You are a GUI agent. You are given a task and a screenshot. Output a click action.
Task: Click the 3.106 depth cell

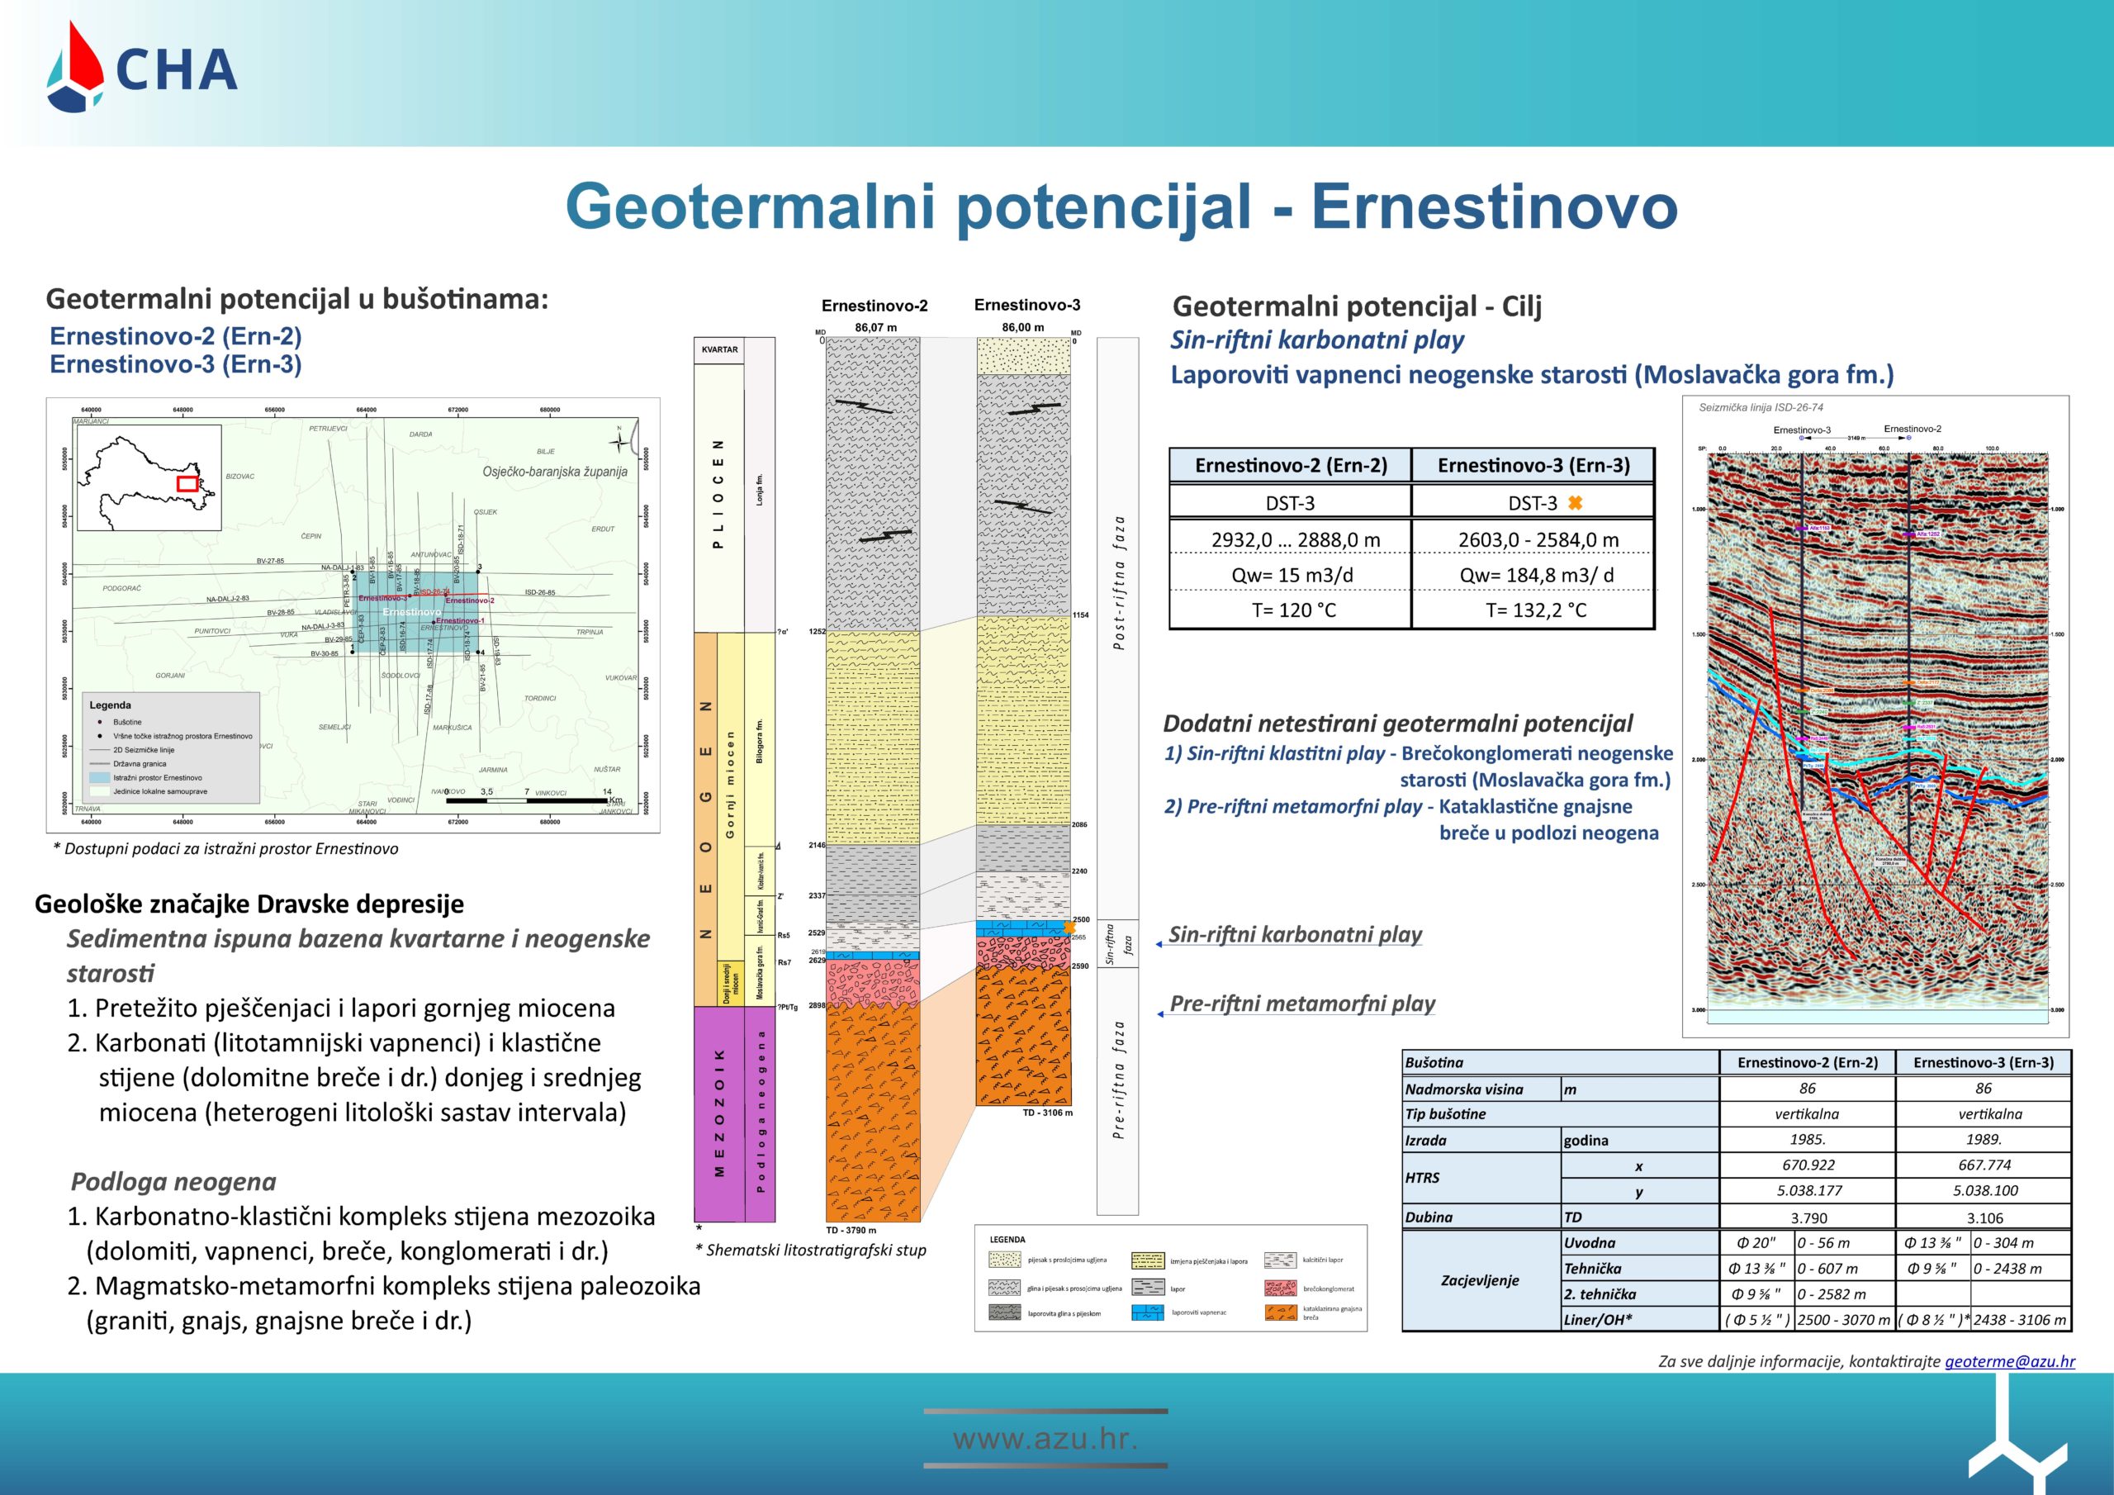(x=1984, y=1217)
